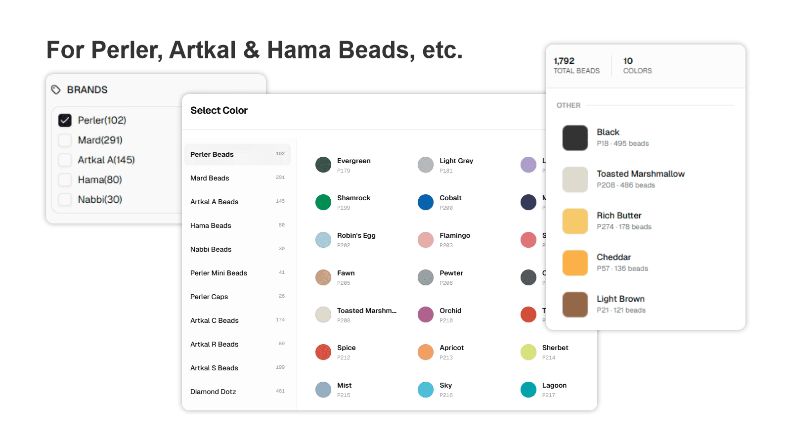Image resolution: width=791 pixels, height=445 pixels.
Task: Click the Light Brown bead swatch
Action: pyautogui.click(x=574, y=304)
